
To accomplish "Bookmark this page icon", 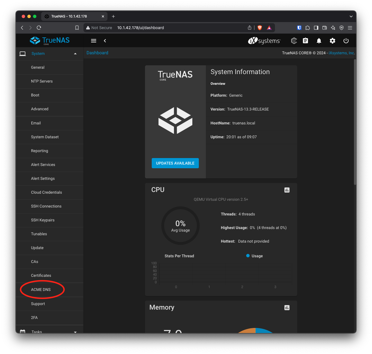I will (77, 28).
